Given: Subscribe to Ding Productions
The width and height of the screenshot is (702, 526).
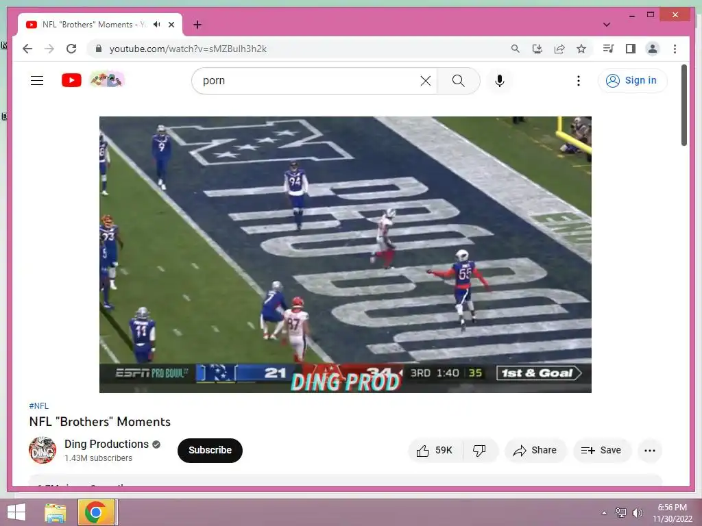Looking at the screenshot, I should (210, 451).
